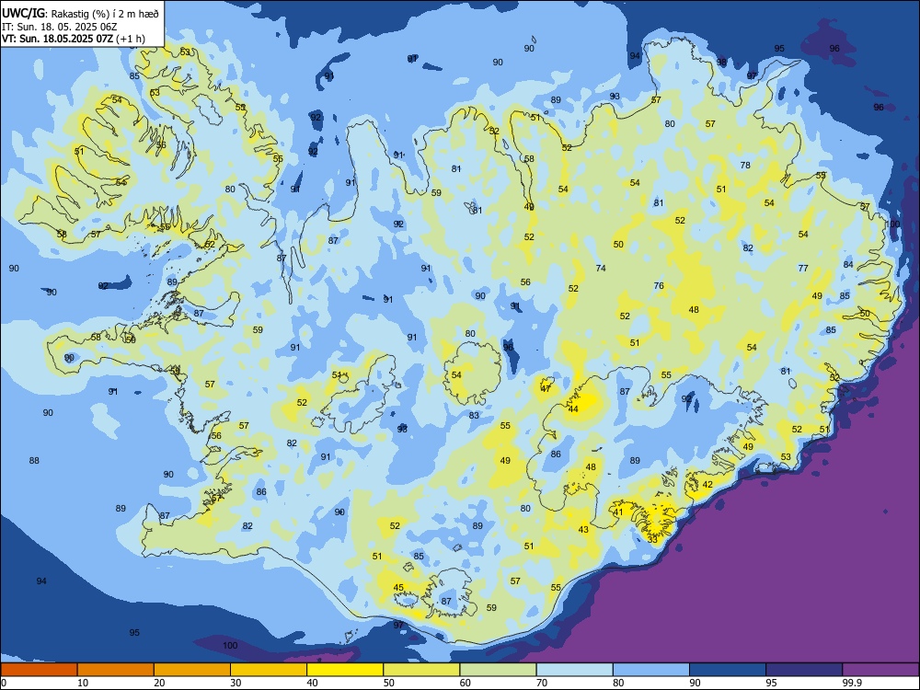Click the 'VT: Sun. 18.05.2025 07Z' valid time

click(x=57, y=39)
